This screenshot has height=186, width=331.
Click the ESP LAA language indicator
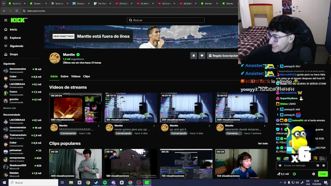308,183
